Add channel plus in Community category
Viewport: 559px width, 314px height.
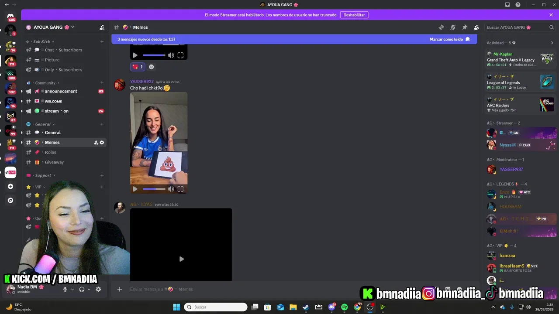click(x=102, y=83)
